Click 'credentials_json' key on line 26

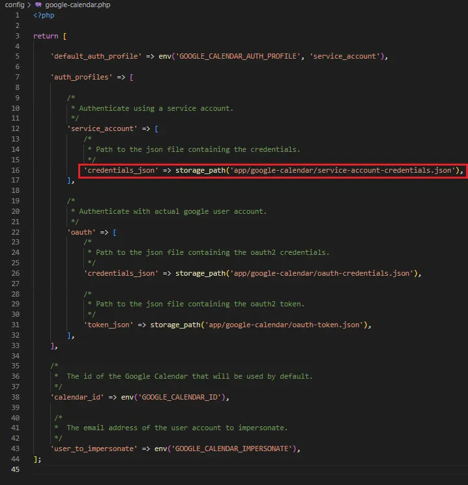(121, 273)
